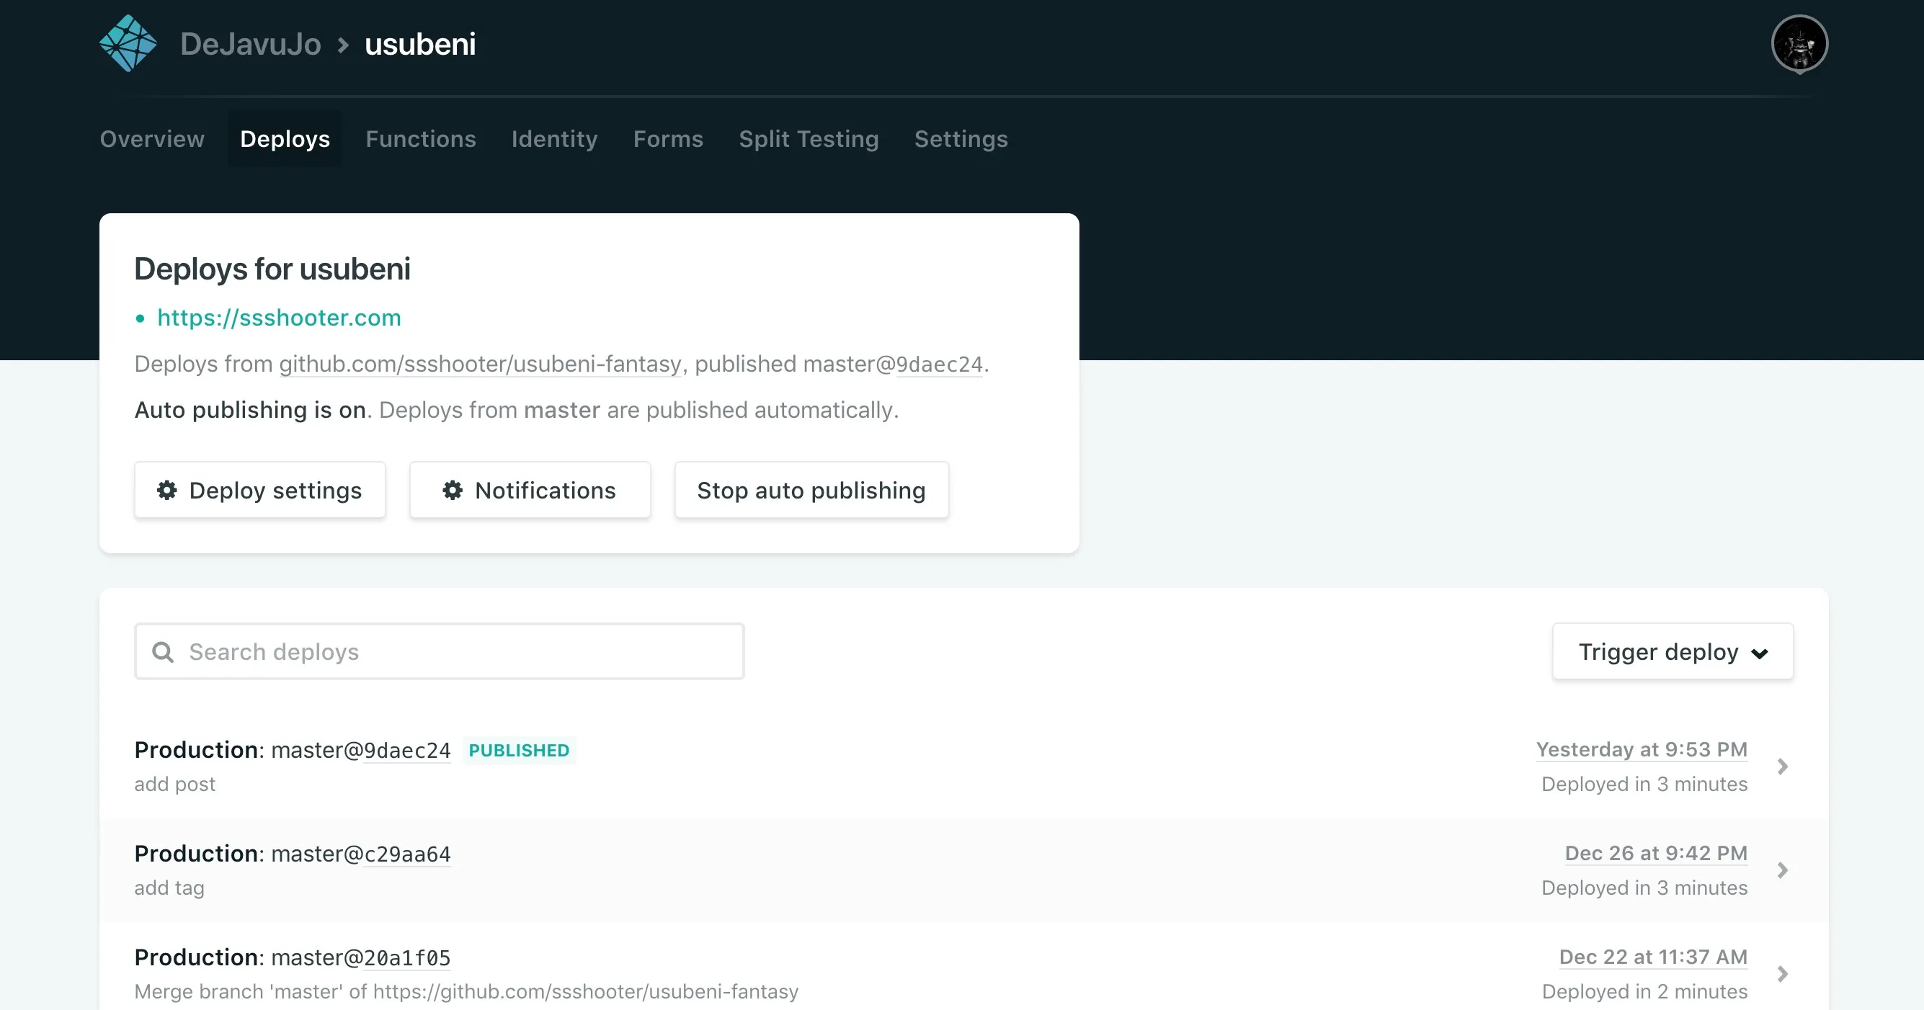
Task: Click the 'Dec 26 at 9:42 PM' timestamp
Action: click(1656, 853)
